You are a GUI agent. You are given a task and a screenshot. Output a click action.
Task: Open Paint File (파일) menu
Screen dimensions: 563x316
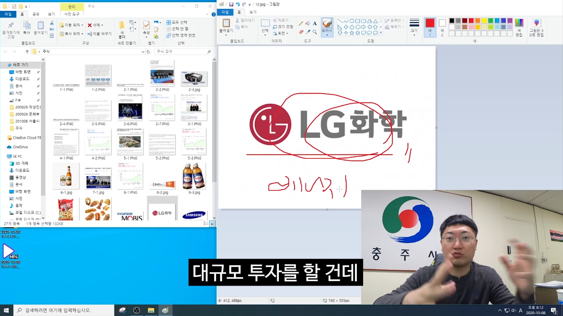click(x=225, y=12)
